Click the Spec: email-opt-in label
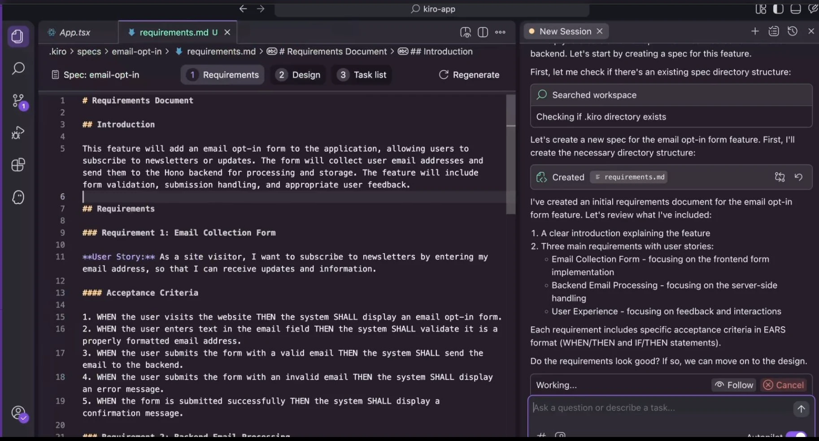This screenshot has height=441, width=819. (x=96, y=75)
